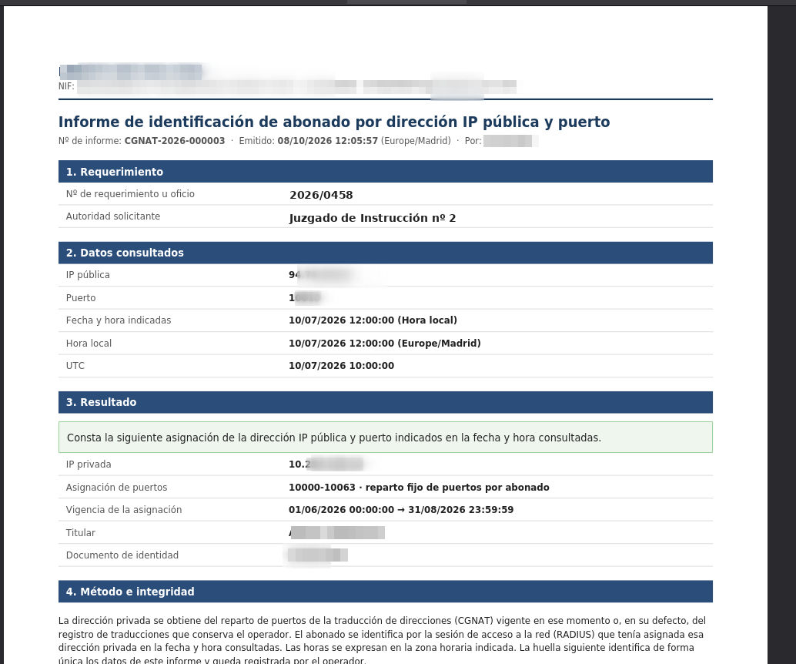Click the '1. Requerimiento' section header
This screenshot has height=664, width=796.
click(x=386, y=172)
